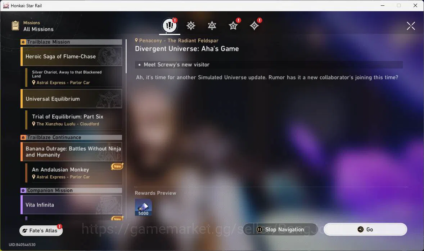This screenshot has height=251, width=424.
Task: Select Vita Infinita companion mission
Action: click(71, 204)
